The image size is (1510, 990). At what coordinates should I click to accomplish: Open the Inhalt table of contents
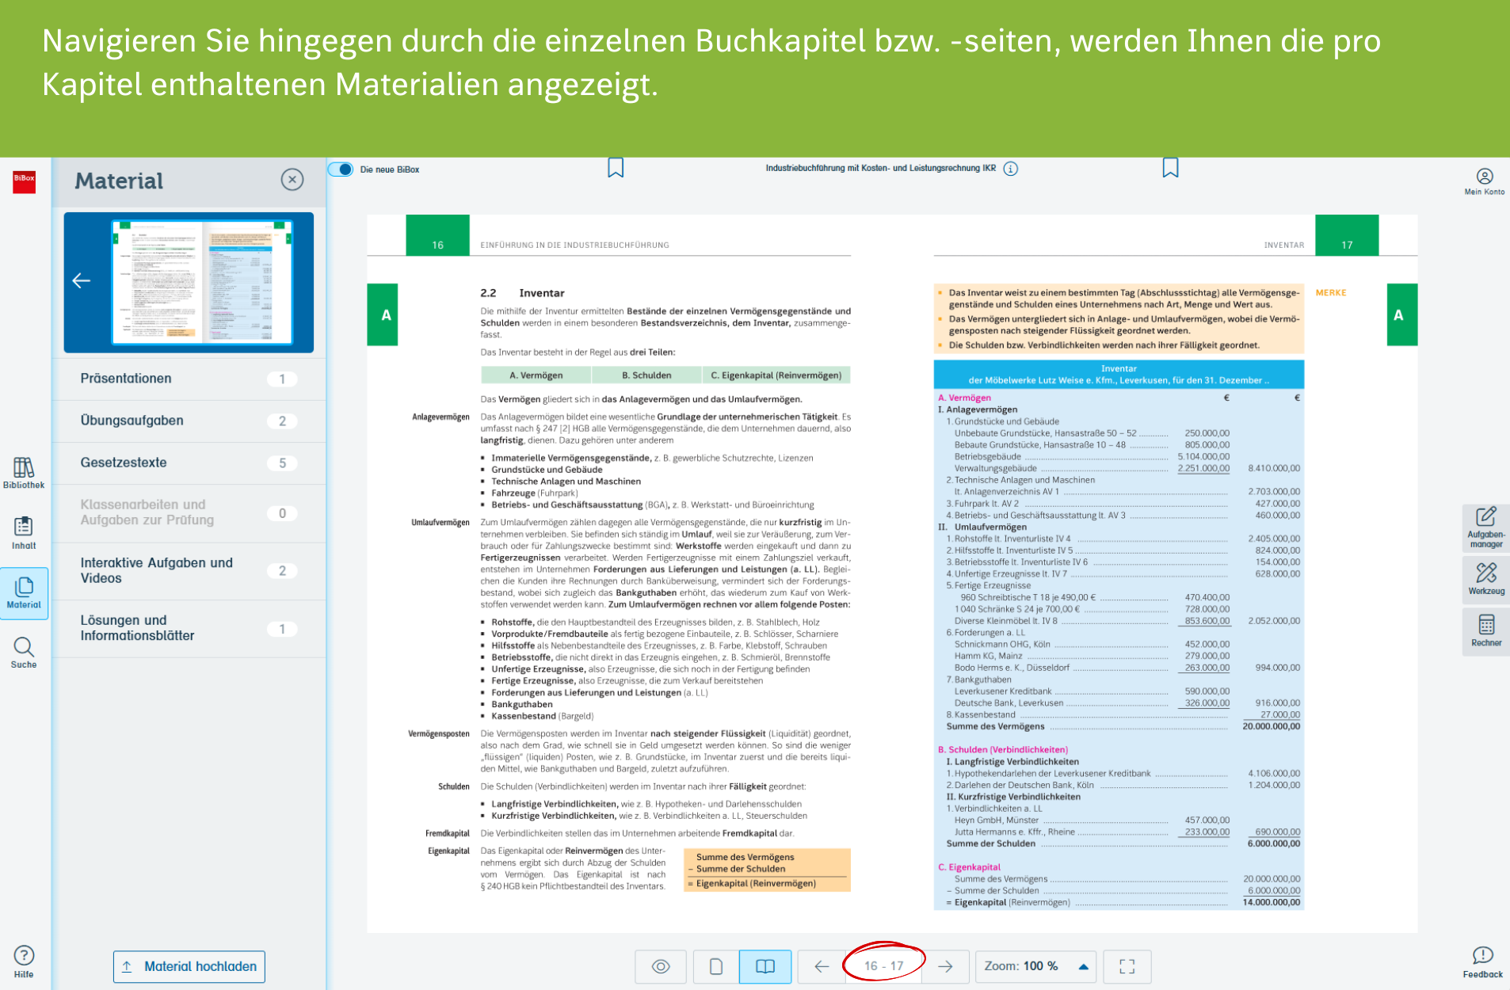pyautogui.click(x=24, y=532)
